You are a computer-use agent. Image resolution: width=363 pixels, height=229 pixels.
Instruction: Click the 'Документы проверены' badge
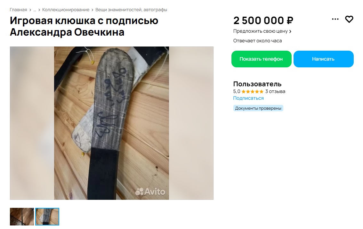pyautogui.click(x=258, y=108)
